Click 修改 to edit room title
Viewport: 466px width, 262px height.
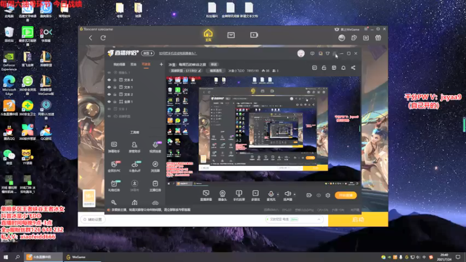click(214, 65)
